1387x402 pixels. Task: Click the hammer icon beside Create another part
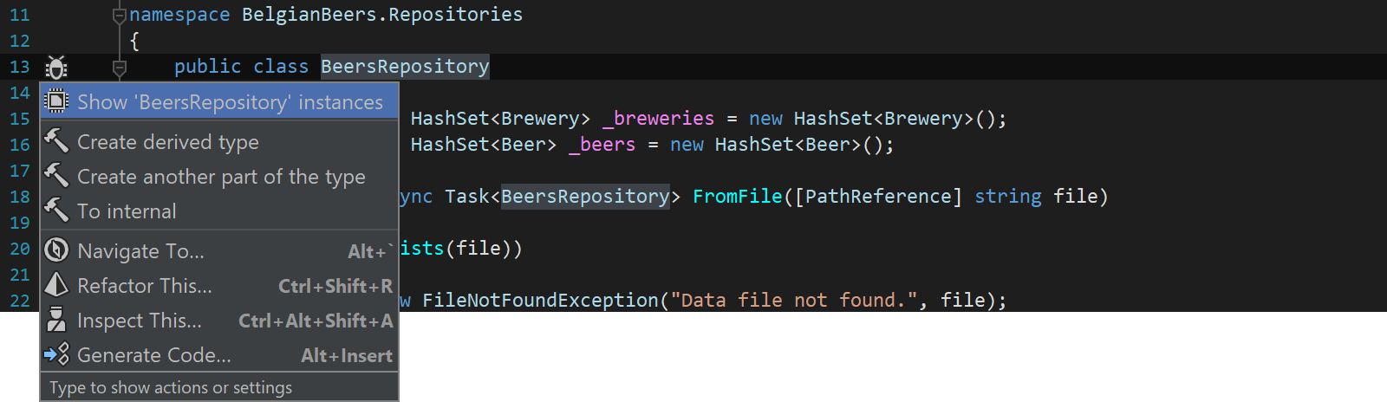pyautogui.click(x=56, y=175)
